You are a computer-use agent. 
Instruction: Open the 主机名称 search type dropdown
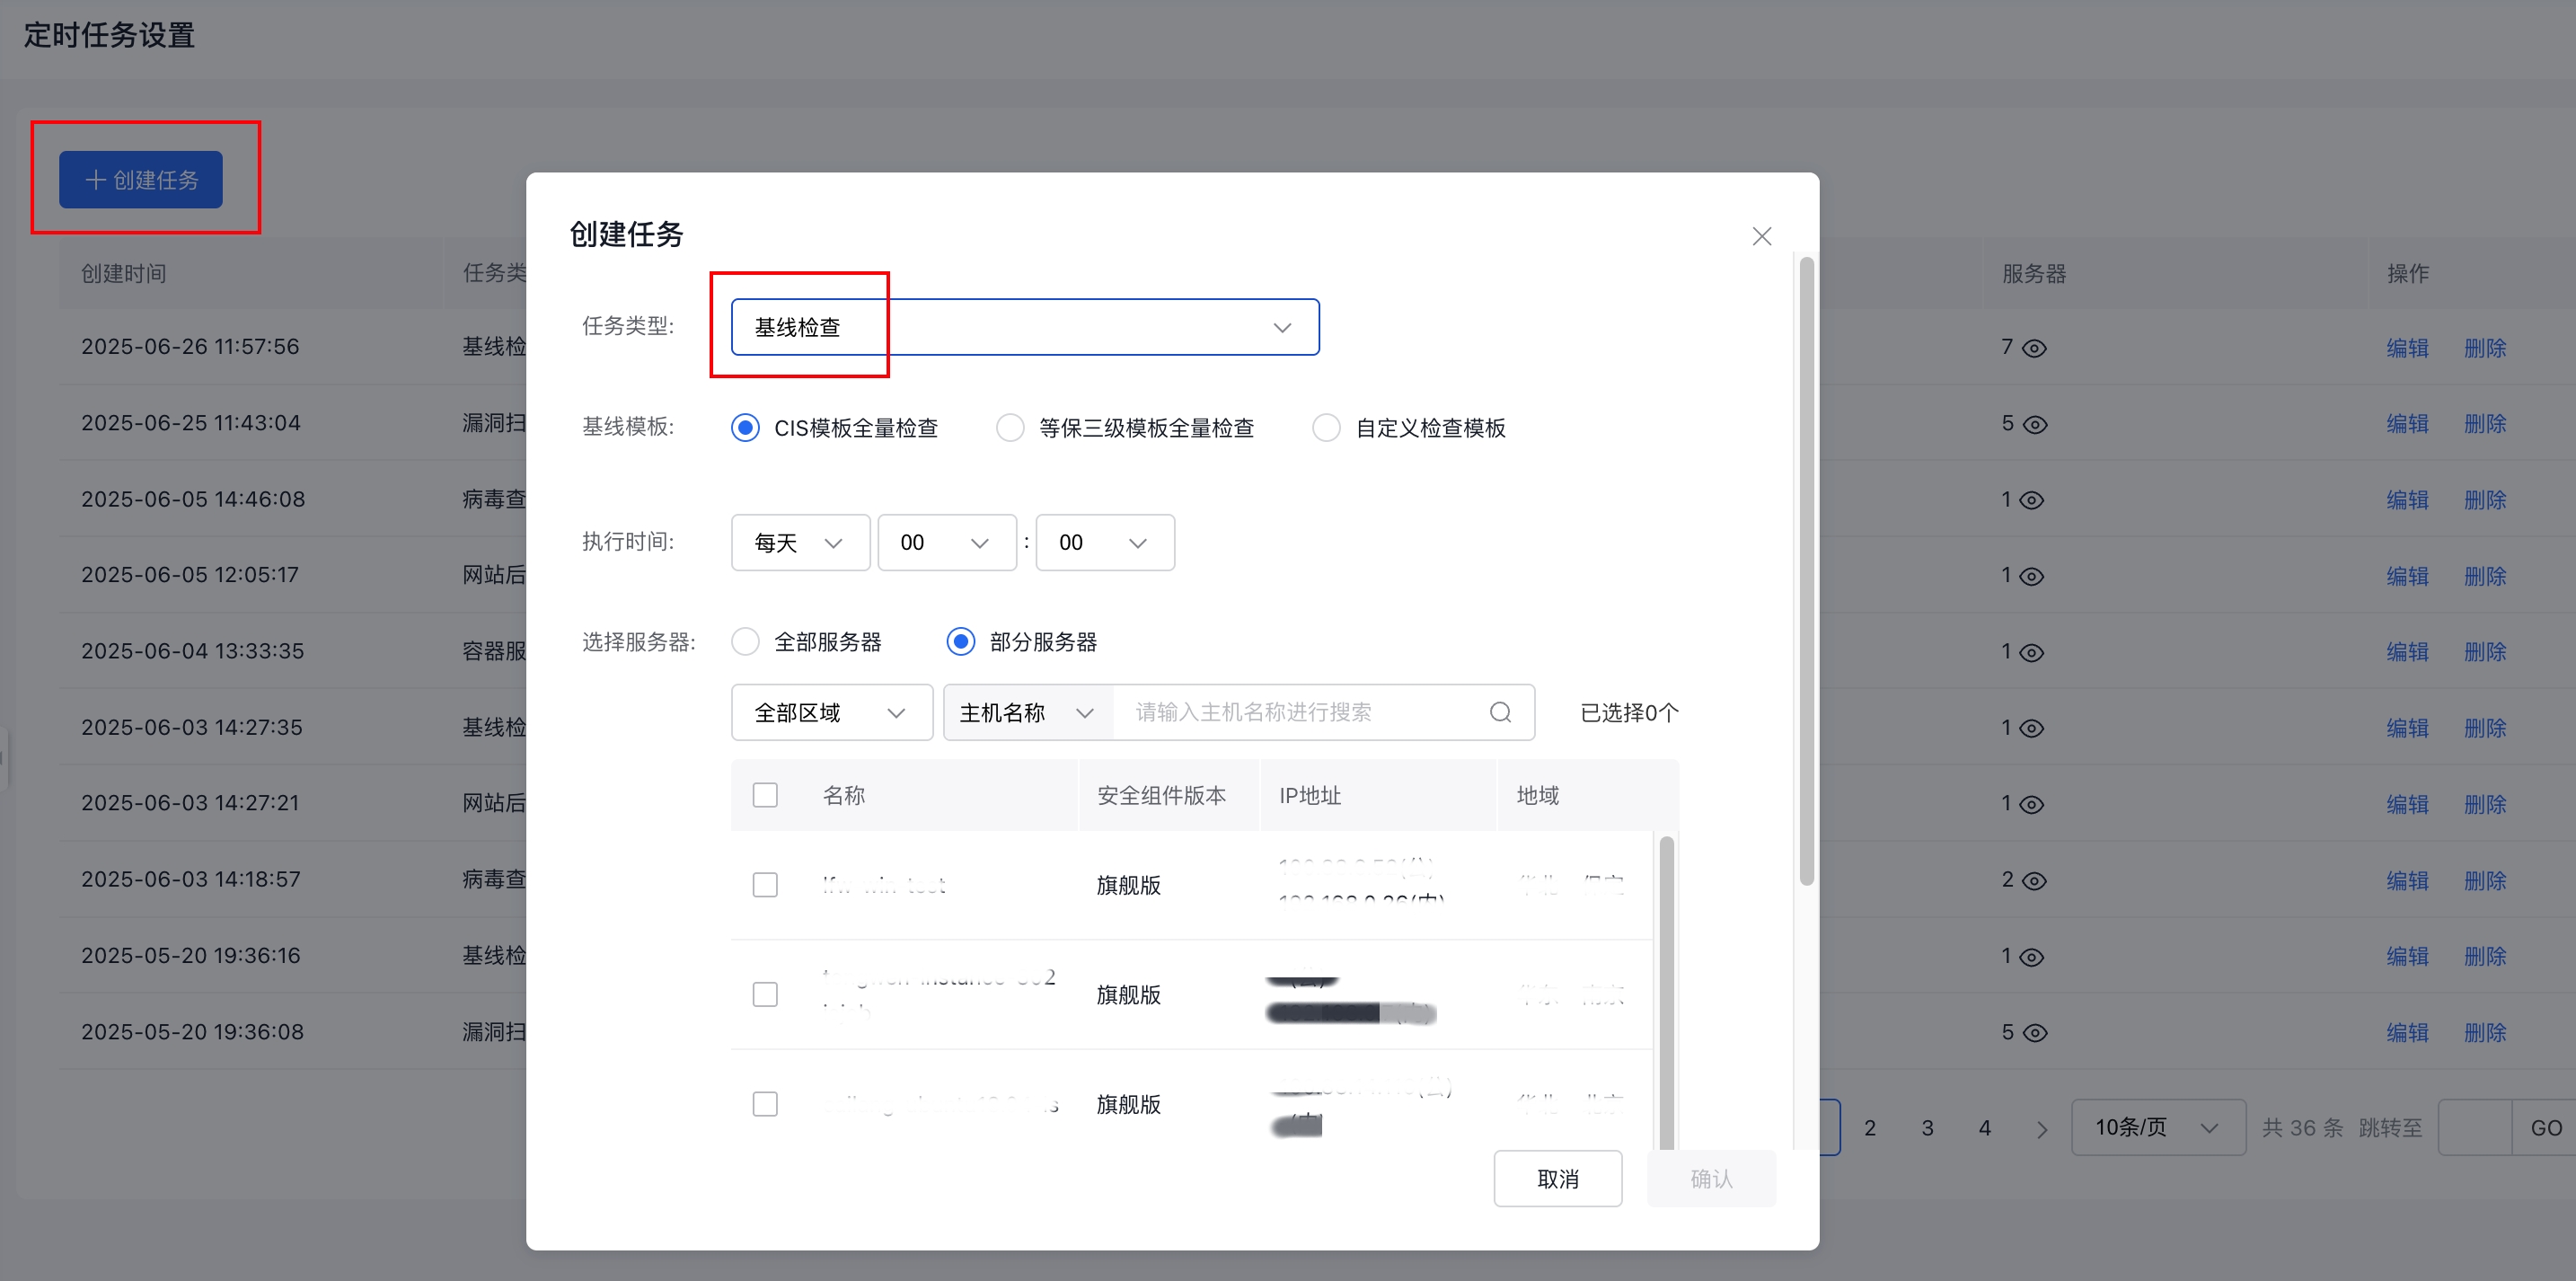tap(1028, 712)
